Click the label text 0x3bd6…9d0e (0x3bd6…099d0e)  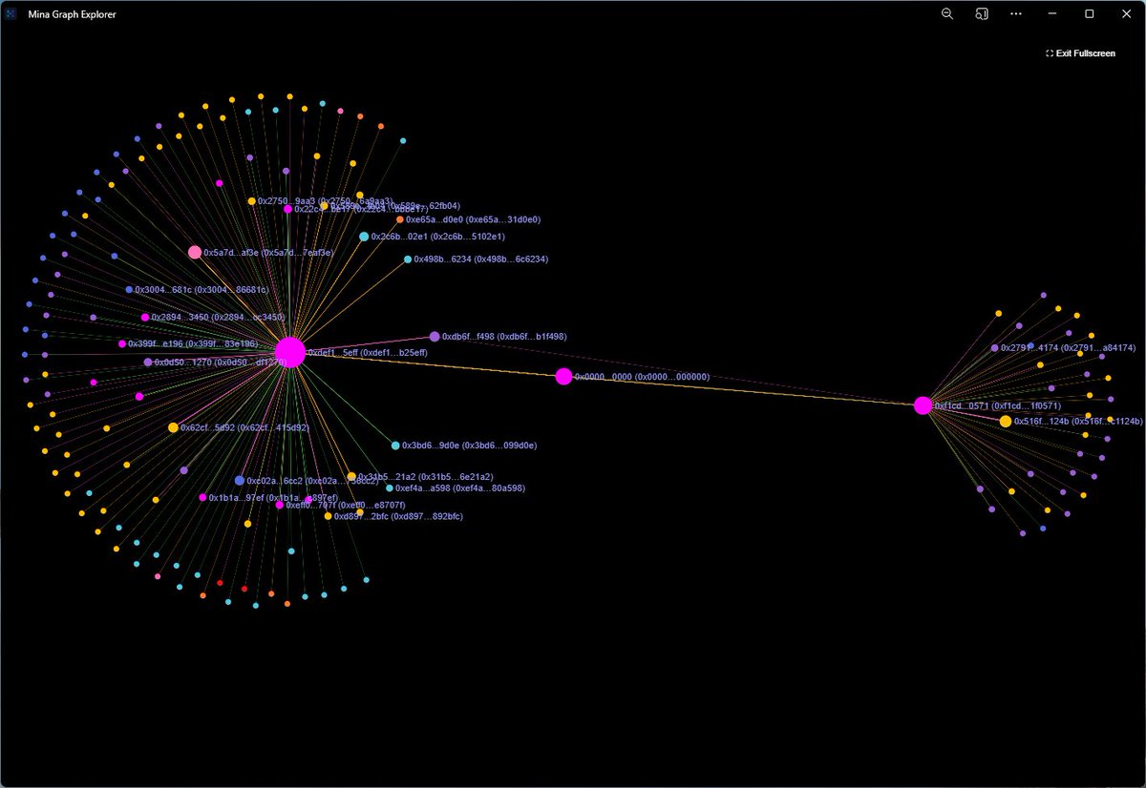(469, 446)
